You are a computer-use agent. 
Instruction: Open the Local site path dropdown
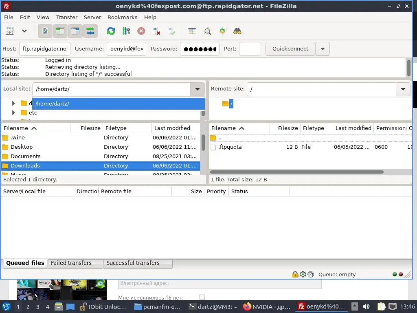[x=198, y=89]
